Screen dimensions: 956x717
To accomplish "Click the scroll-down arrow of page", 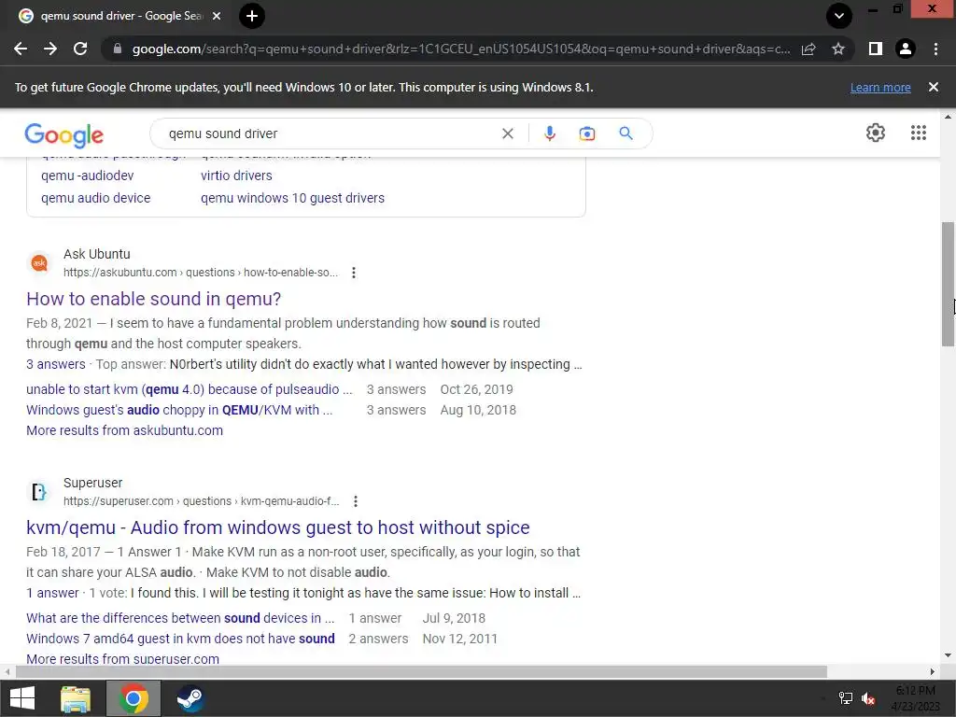I will tap(948, 656).
